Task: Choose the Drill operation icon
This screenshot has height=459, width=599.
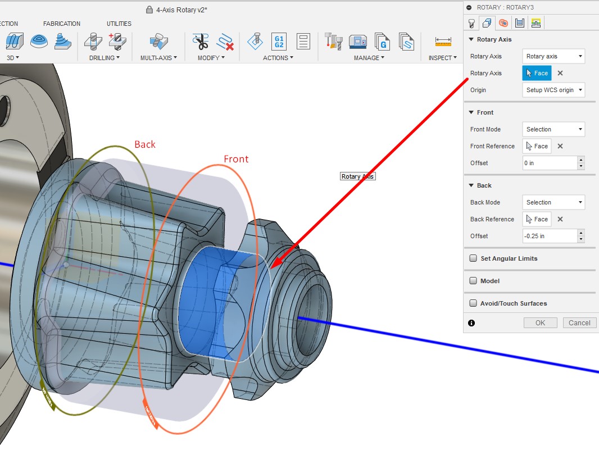Action: click(x=93, y=41)
